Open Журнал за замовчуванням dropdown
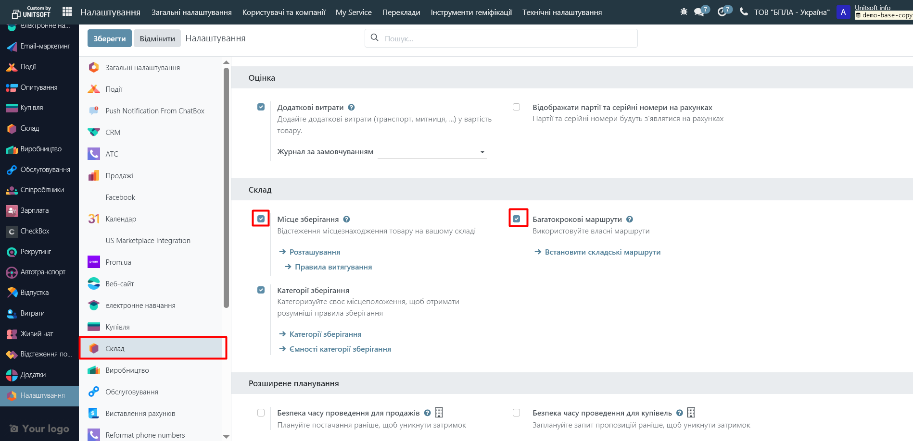913x441 pixels. tap(431, 152)
